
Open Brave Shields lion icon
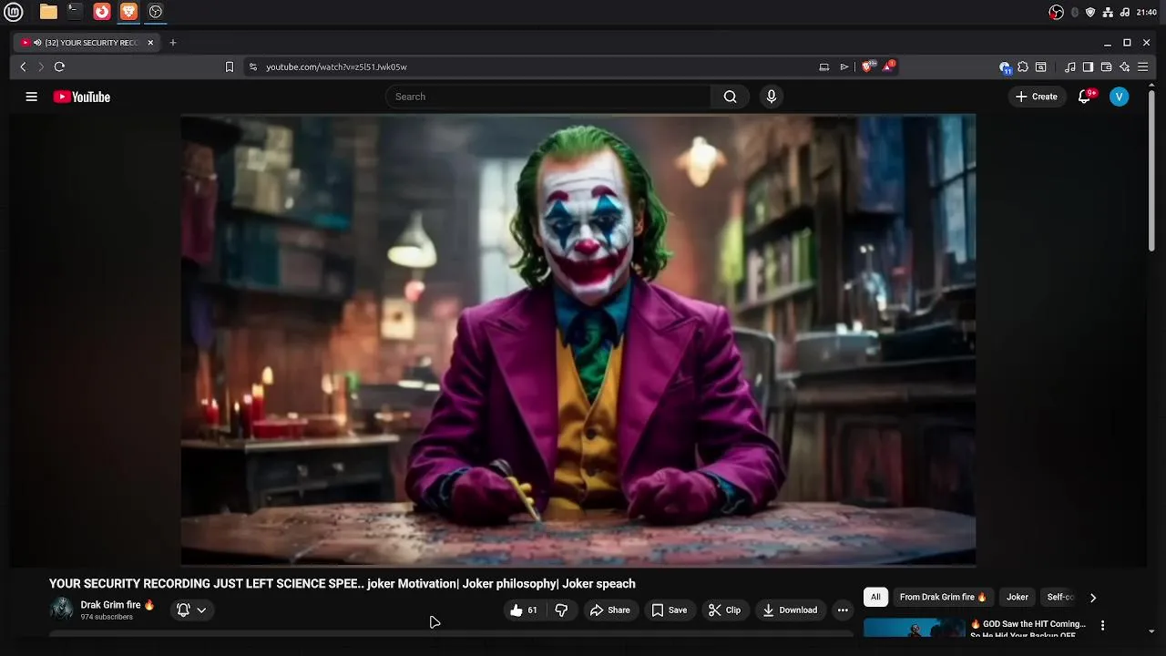(x=868, y=67)
